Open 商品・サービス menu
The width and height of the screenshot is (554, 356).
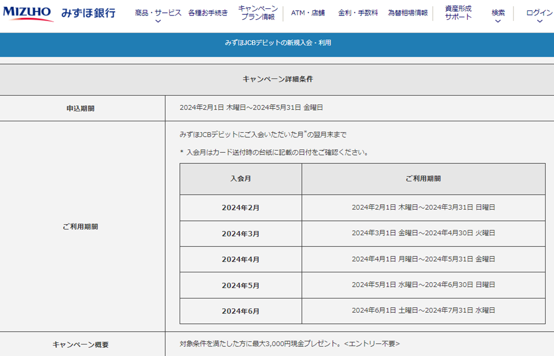[x=158, y=13]
